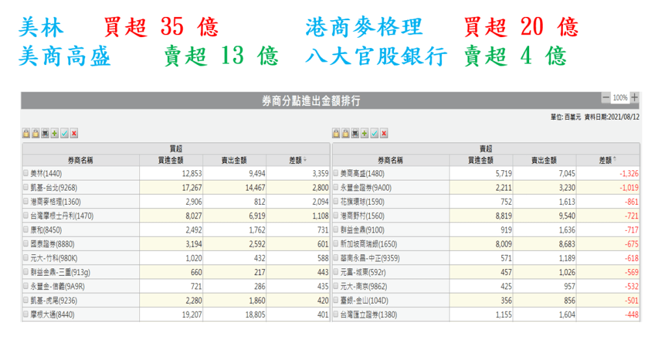Select the 美商高盛(1480) checkbox

(336, 174)
